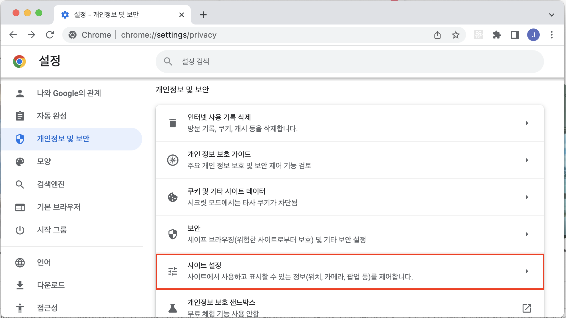The width and height of the screenshot is (566, 318).
Task: Select 자동 완성 in sidebar
Action: [52, 116]
